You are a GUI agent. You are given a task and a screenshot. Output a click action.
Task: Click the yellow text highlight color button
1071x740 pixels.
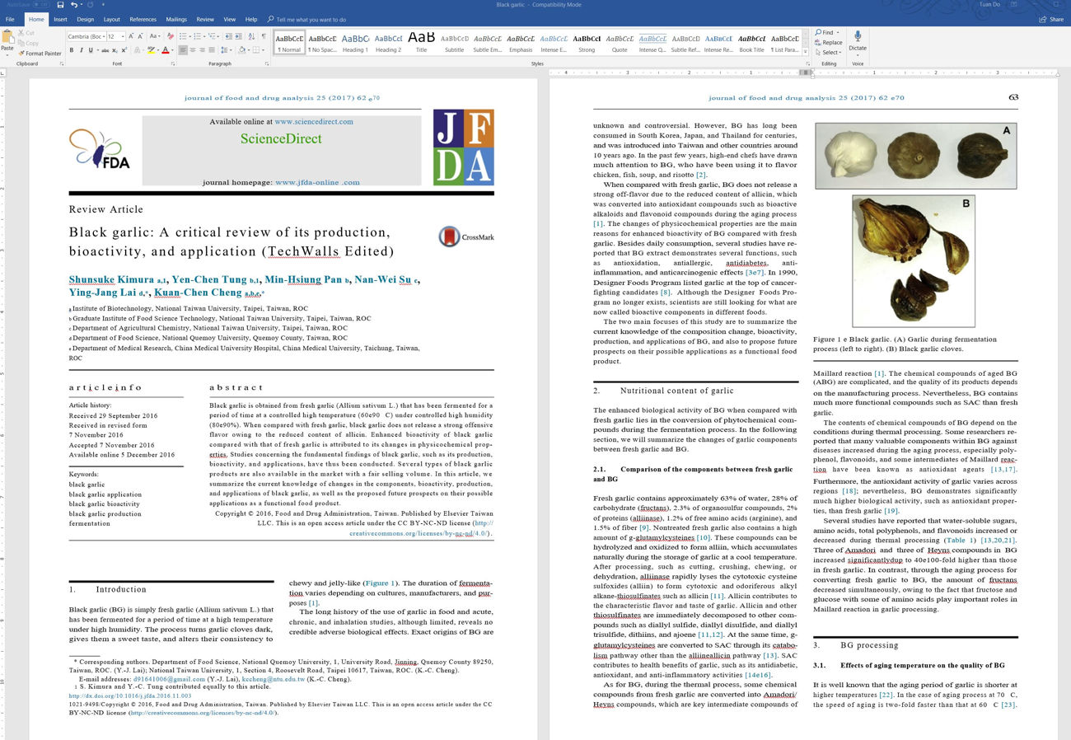pos(151,50)
